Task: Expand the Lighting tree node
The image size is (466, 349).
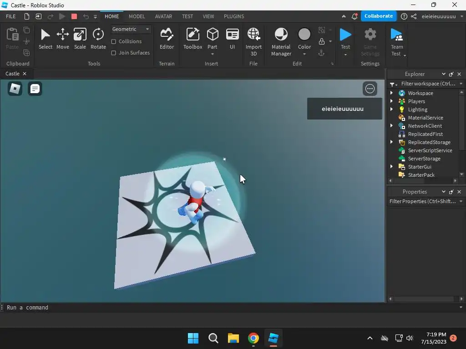Action: coord(391,109)
